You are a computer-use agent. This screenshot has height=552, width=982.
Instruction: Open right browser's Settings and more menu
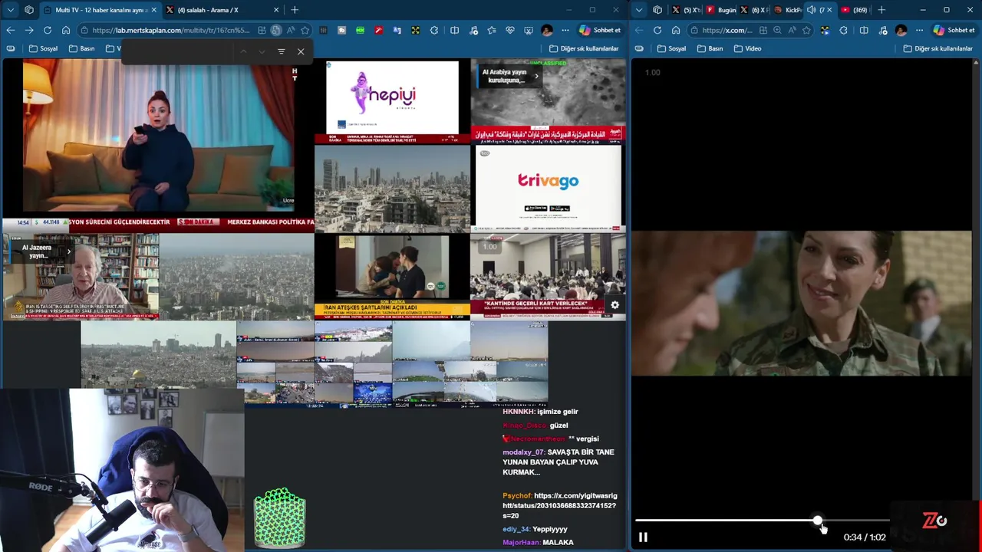(919, 30)
